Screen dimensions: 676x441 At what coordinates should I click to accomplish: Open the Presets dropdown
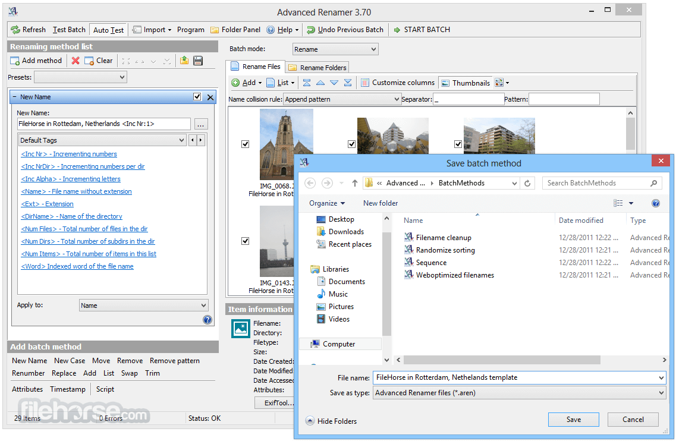(x=80, y=77)
